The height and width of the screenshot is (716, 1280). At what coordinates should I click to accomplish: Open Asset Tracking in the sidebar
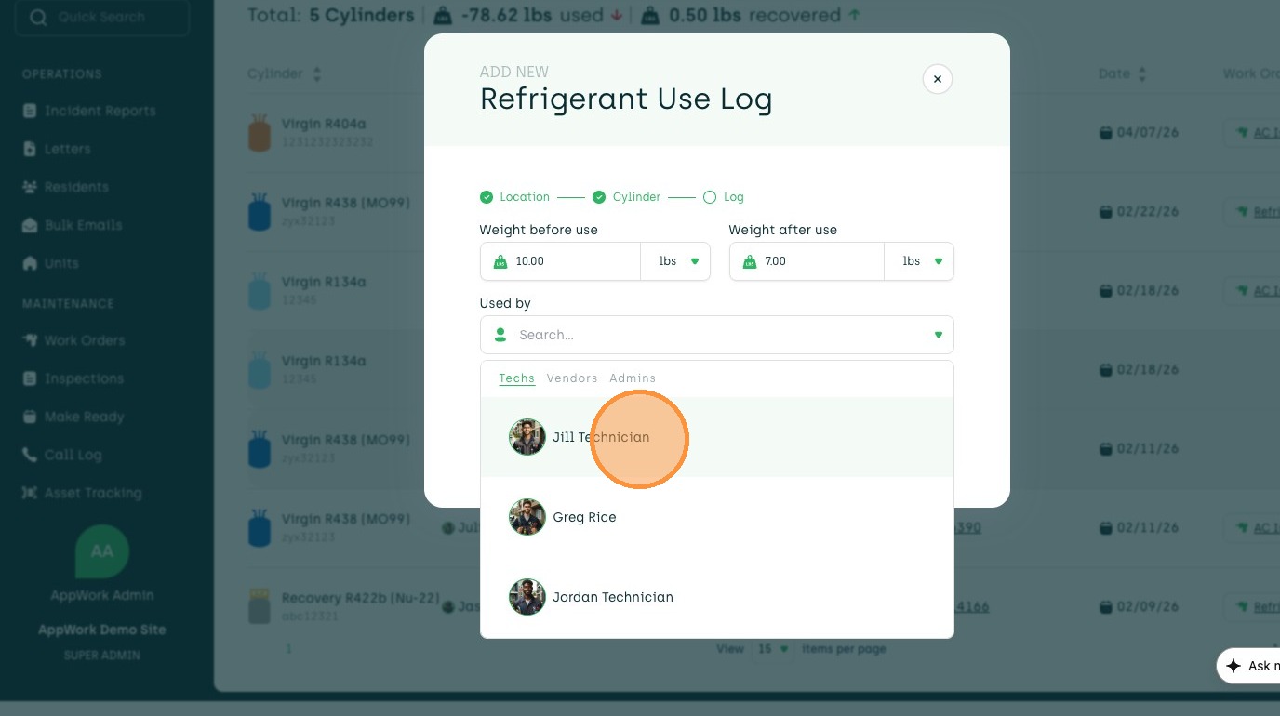[x=92, y=493]
